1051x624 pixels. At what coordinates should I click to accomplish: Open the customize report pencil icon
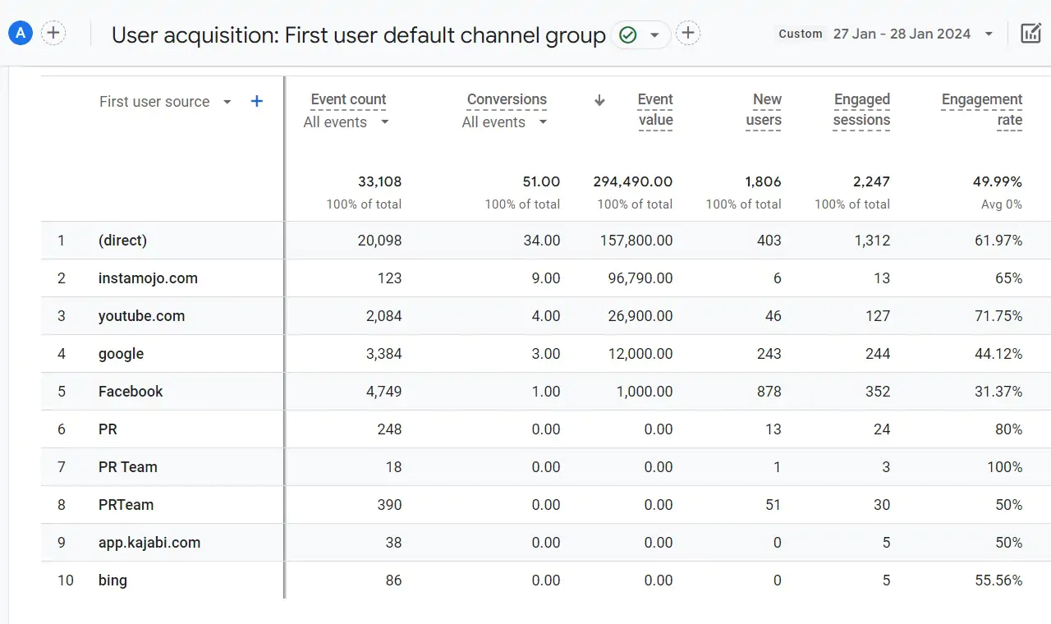click(1030, 34)
